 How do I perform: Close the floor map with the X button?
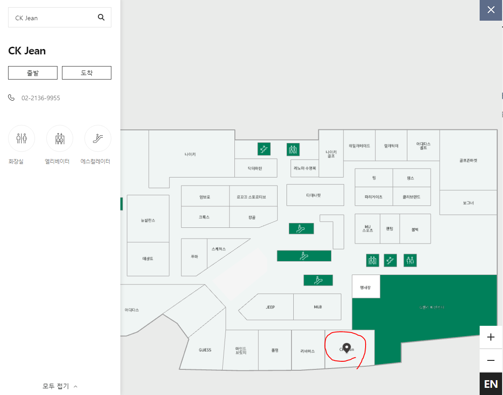[x=491, y=10]
